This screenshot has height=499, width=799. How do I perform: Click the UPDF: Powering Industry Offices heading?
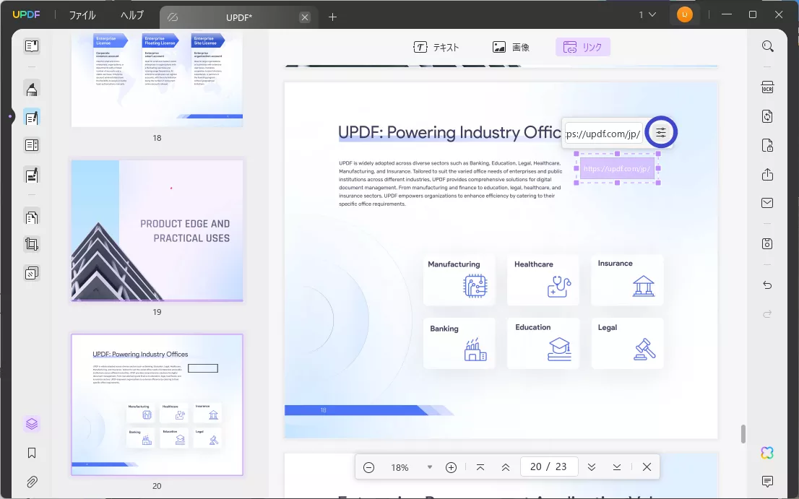coord(449,132)
